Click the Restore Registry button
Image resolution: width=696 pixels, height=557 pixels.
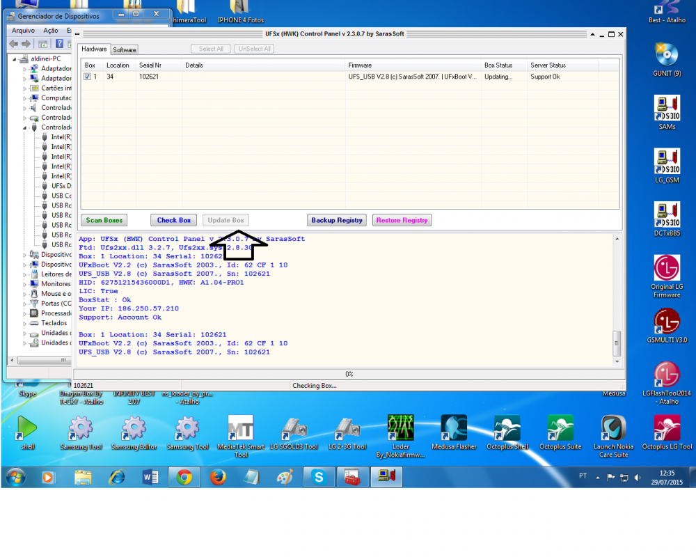pos(402,220)
